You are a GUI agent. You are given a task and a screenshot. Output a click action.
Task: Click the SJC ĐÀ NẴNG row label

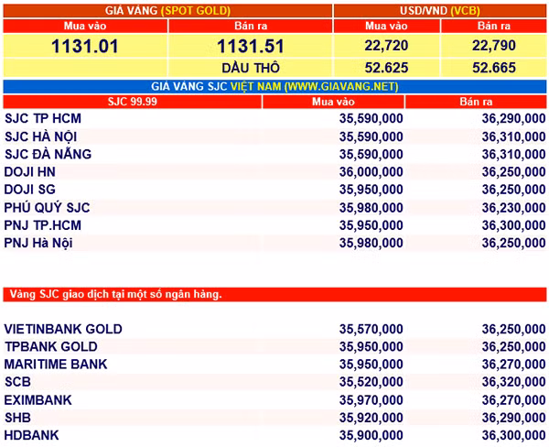point(48,154)
